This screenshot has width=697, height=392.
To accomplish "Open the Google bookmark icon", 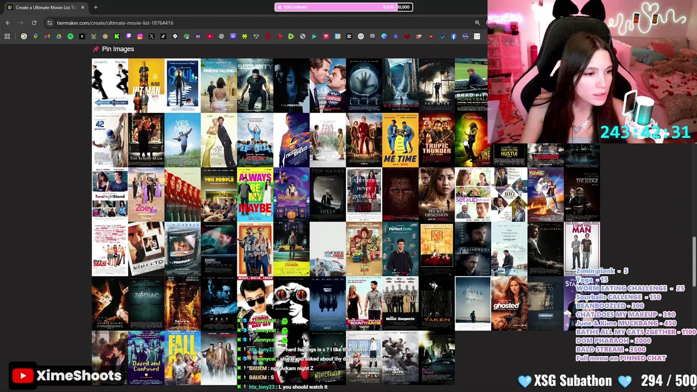I will [x=24, y=36].
